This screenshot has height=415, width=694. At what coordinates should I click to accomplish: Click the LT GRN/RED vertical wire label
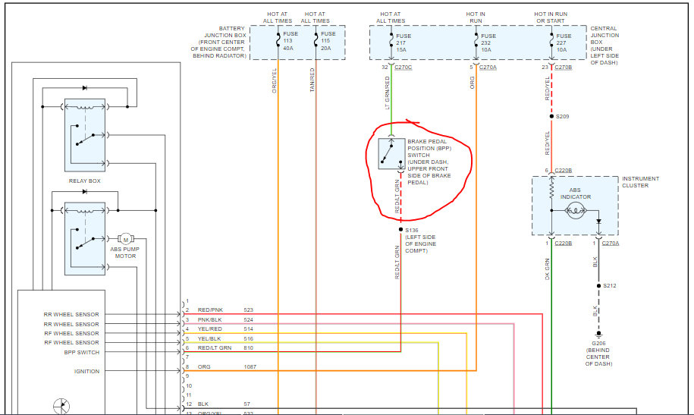point(388,93)
